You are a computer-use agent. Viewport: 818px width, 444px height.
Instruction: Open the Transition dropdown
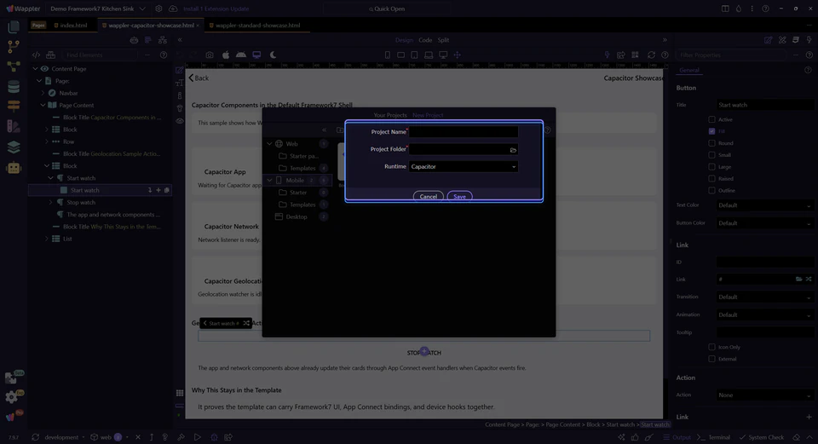pos(764,297)
